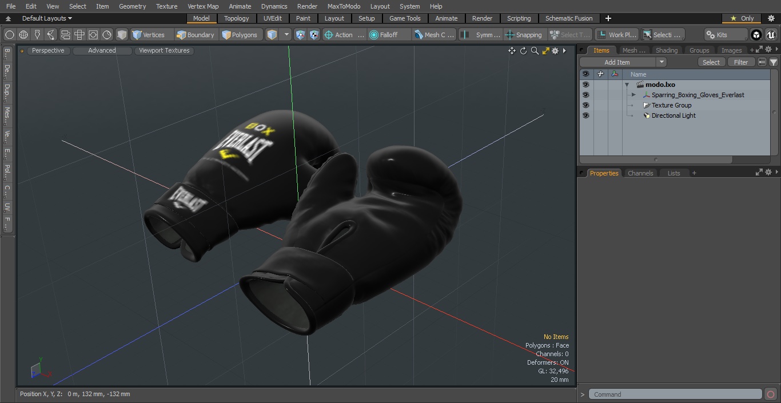This screenshot has width=781, height=403.
Task: Click the Viewport Textures button
Action: tap(164, 50)
